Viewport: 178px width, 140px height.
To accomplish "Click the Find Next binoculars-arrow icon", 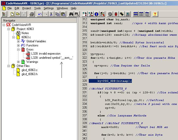I will click(x=77, y=14).
